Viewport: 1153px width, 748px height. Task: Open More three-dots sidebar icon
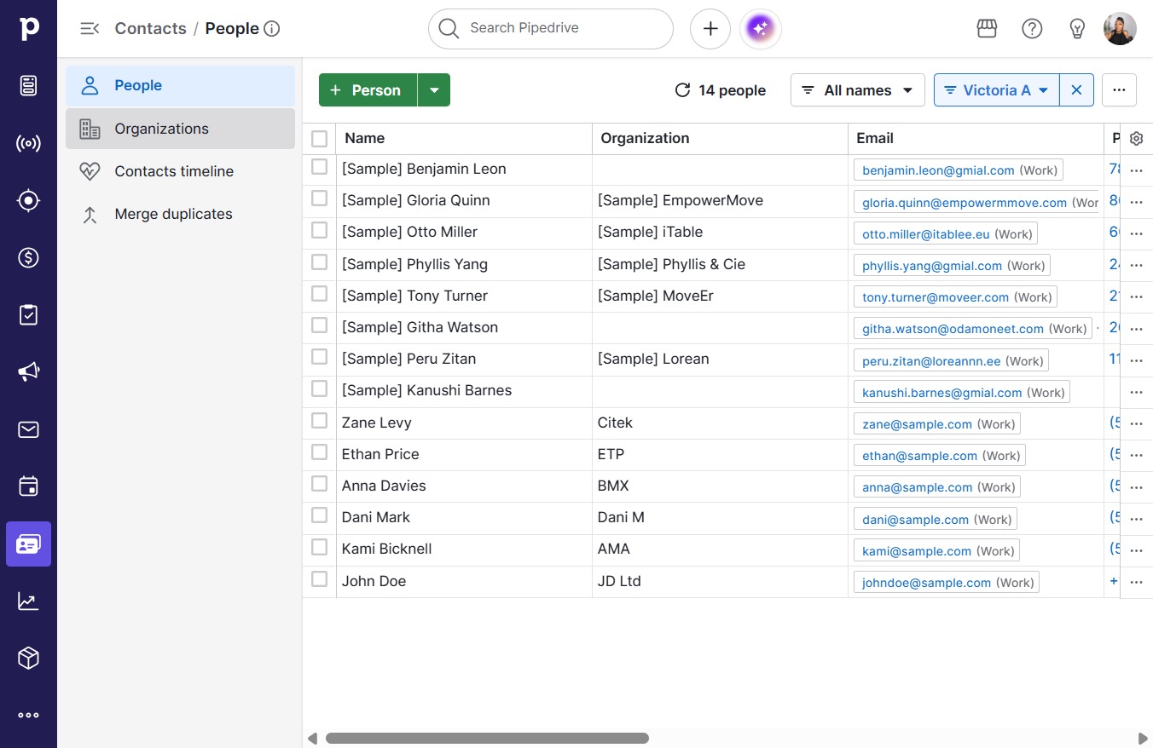(x=28, y=716)
